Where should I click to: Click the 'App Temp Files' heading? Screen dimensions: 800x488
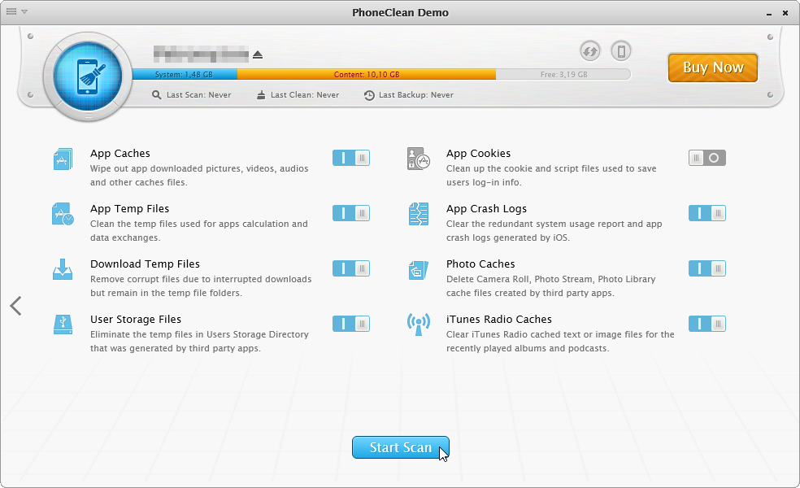click(129, 208)
